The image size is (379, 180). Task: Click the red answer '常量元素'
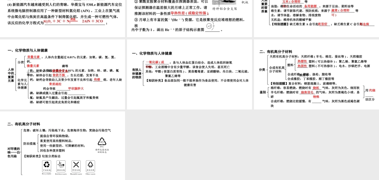(x=34, y=57)
